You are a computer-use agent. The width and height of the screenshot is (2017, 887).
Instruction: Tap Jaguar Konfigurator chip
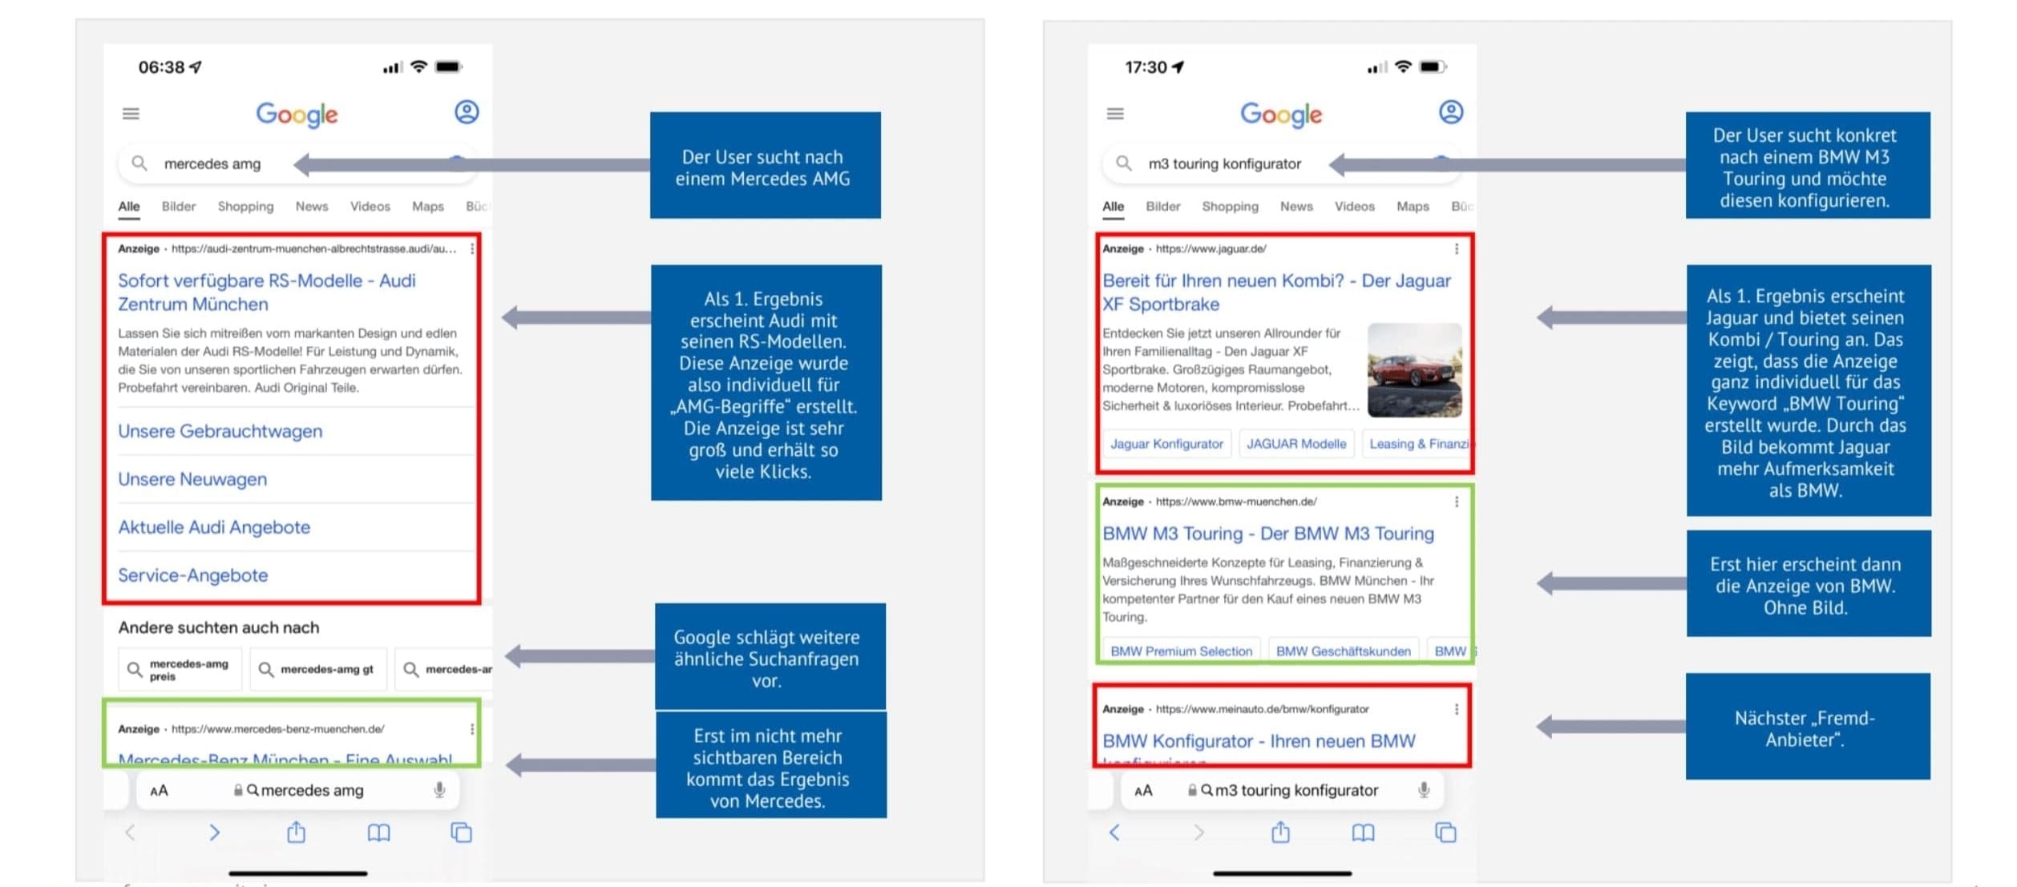click(1166, 444)
